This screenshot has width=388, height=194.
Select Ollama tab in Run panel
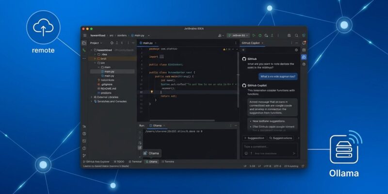[x=157, y=126]
